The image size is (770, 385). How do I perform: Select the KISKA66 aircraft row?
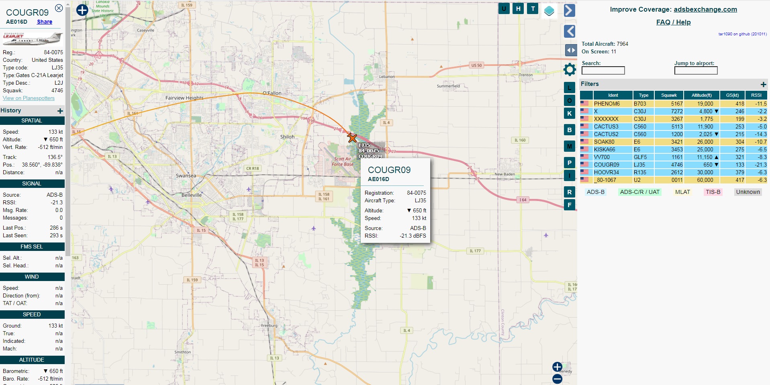674,149
